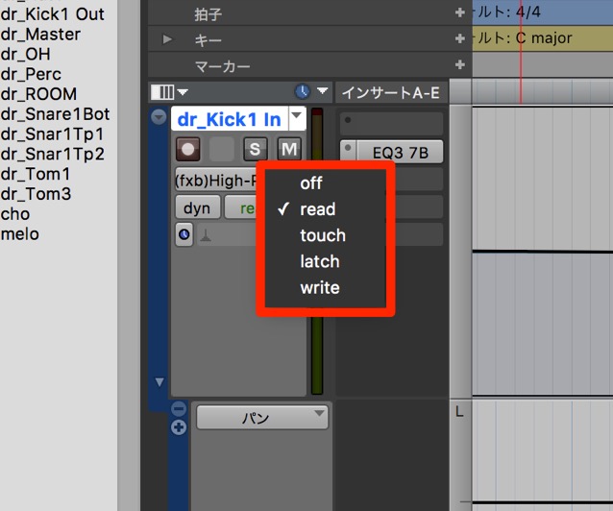Open the EQ3 7B insert plugin

(400, 152)
